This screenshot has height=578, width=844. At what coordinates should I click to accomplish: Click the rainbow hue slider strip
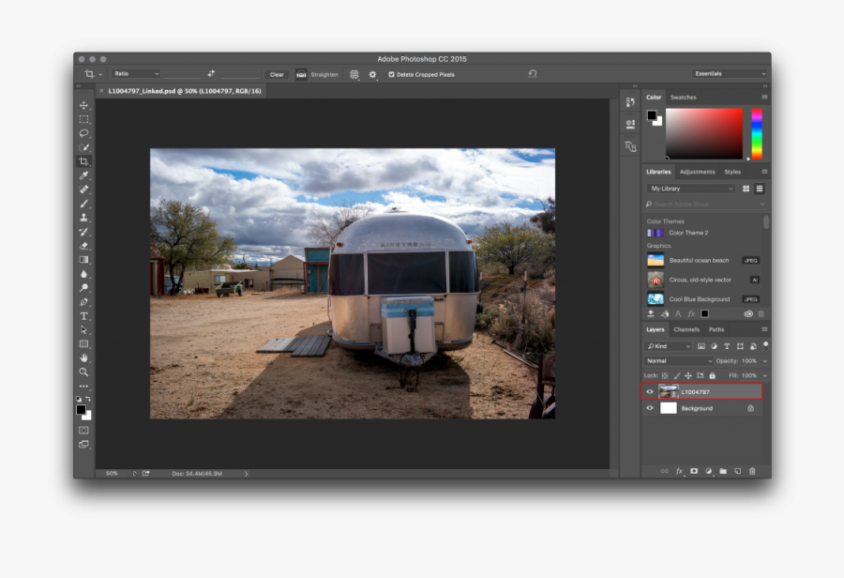click(x=757, y=133)
